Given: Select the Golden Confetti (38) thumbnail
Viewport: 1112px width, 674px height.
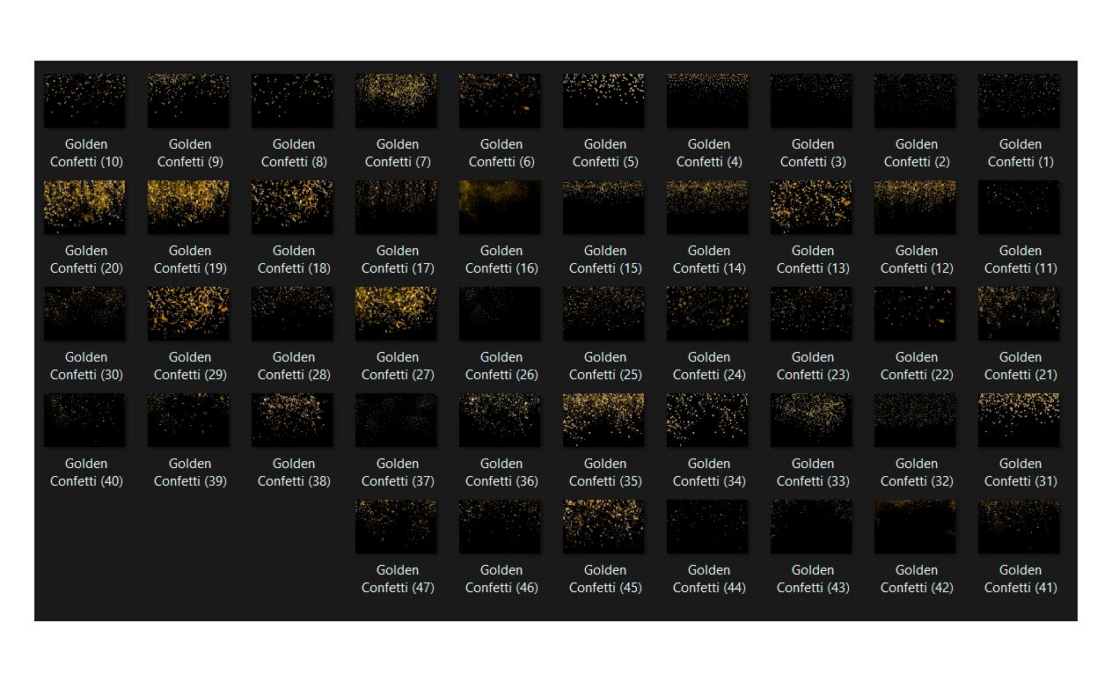Looking at the screenshot, I should tap(292, 420).
